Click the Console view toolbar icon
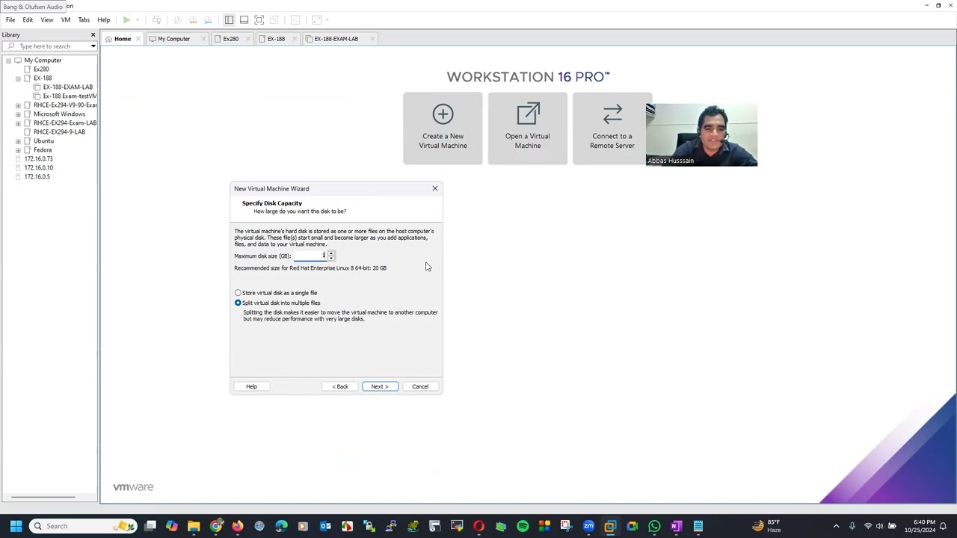The image size is (957, 538). tap(295, 19)
